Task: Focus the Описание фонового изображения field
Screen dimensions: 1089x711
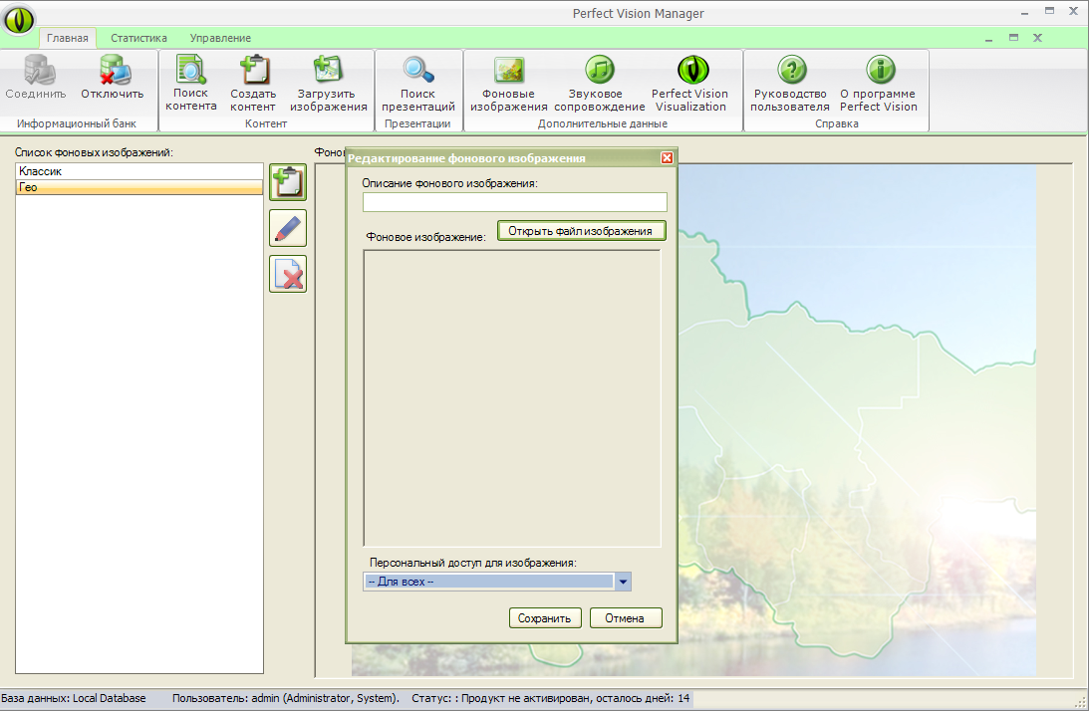Action: 515,202
